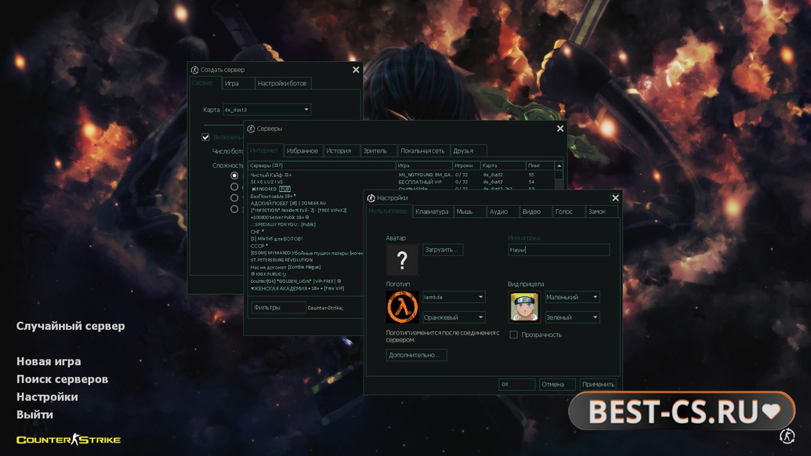Sort by the Карта column header

pos(502,165)
